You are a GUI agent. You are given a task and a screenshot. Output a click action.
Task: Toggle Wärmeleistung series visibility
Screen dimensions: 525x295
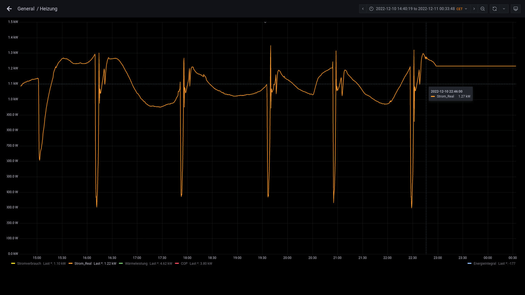[136, 264]
